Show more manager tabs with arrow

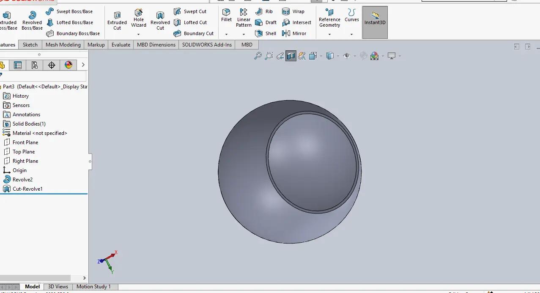coord(83,65)
